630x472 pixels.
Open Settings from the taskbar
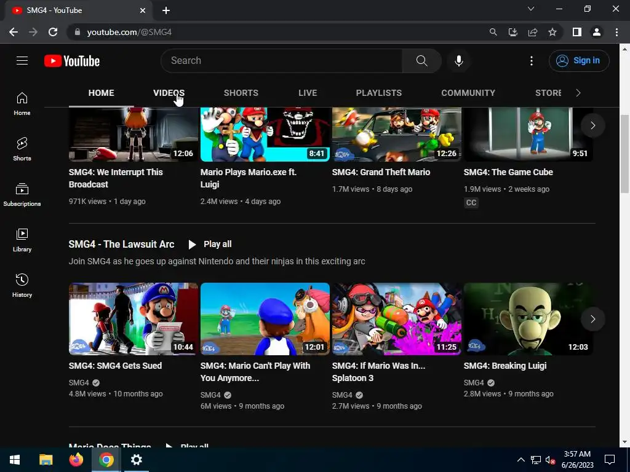(137, 460)
